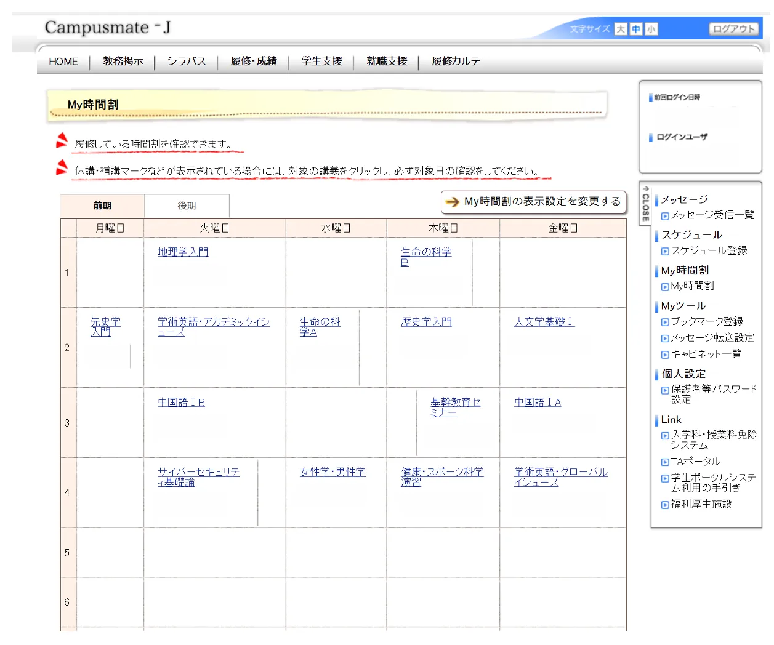Open 中国語ⅠA course link
The height and width of the screenshot is (645, 774).
pos(538,402)
